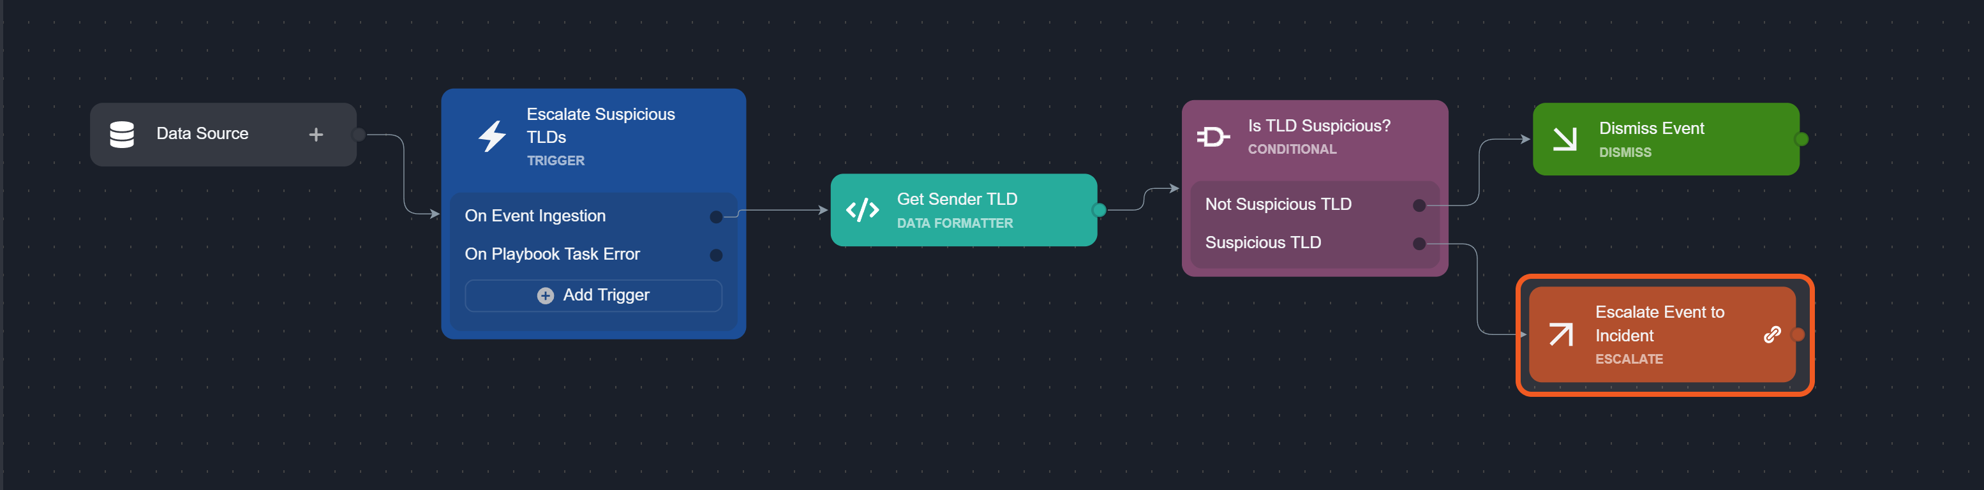The height and width of the screenshot is (490, 1984).
Task: Click the Dismiss Event arrow icon
Action: tap(1564, 138)
